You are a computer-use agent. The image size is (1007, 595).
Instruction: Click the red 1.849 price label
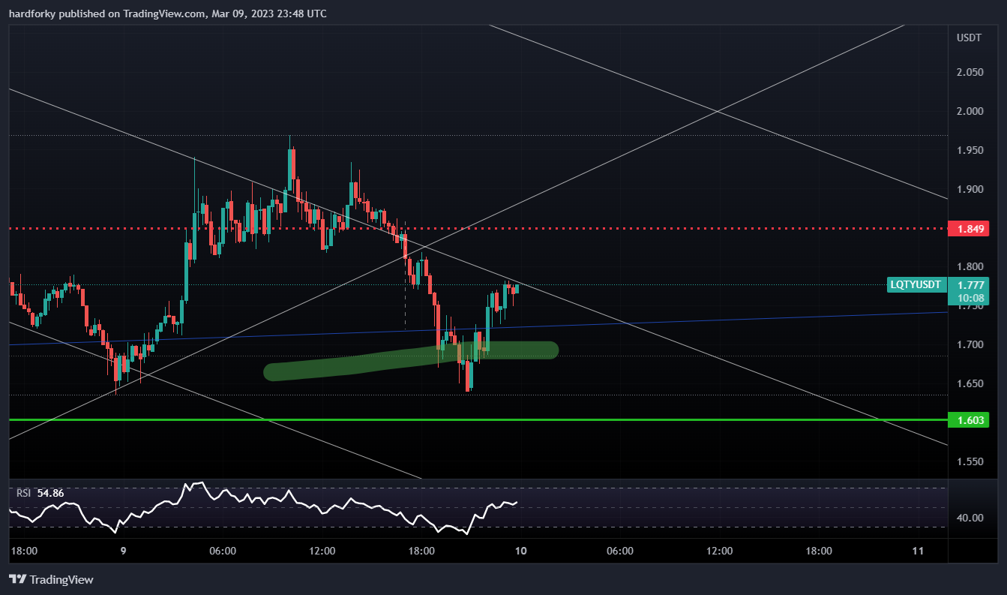pyautogui.click(x=968, y=229)
